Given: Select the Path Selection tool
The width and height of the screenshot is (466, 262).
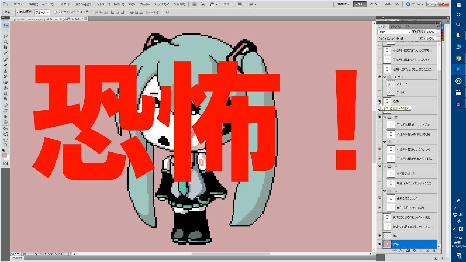Looking at the screenshot, I should tap(6, 116).
